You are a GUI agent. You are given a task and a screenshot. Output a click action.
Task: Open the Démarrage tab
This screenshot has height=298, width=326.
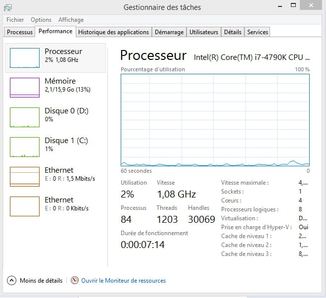point(169,32)
